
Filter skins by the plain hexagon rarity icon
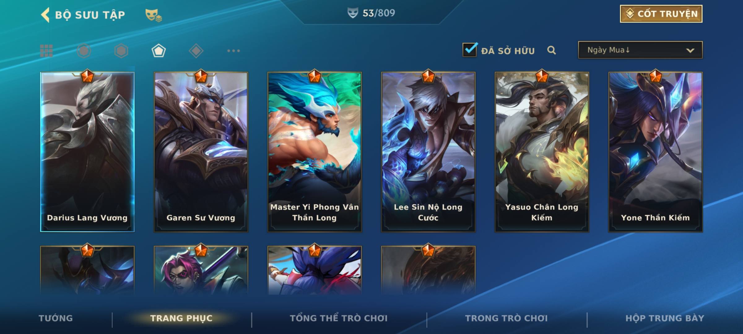point(121,51)
